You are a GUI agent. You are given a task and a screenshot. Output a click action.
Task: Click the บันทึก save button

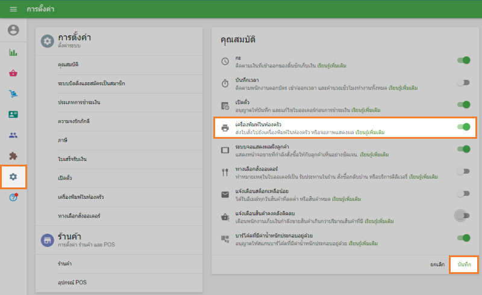point(464,264)
